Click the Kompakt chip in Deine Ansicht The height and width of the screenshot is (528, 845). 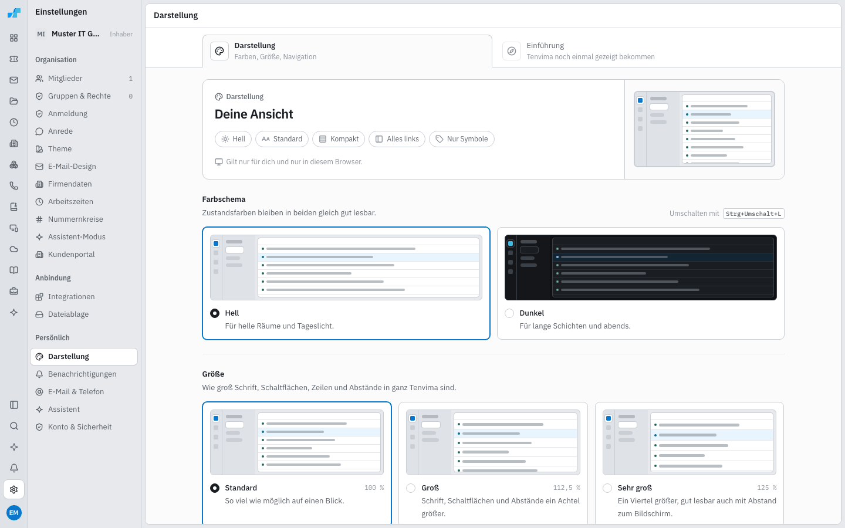[339, 139]
